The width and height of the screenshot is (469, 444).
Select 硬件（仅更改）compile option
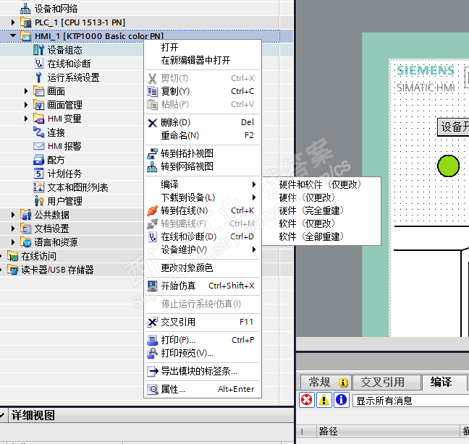321,197
